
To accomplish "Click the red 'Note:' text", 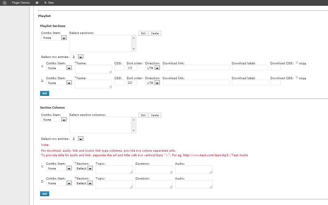I will coord(45,145).
